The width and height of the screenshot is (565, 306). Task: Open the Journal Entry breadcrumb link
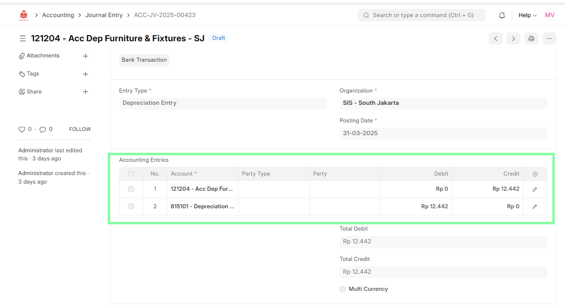104,15
